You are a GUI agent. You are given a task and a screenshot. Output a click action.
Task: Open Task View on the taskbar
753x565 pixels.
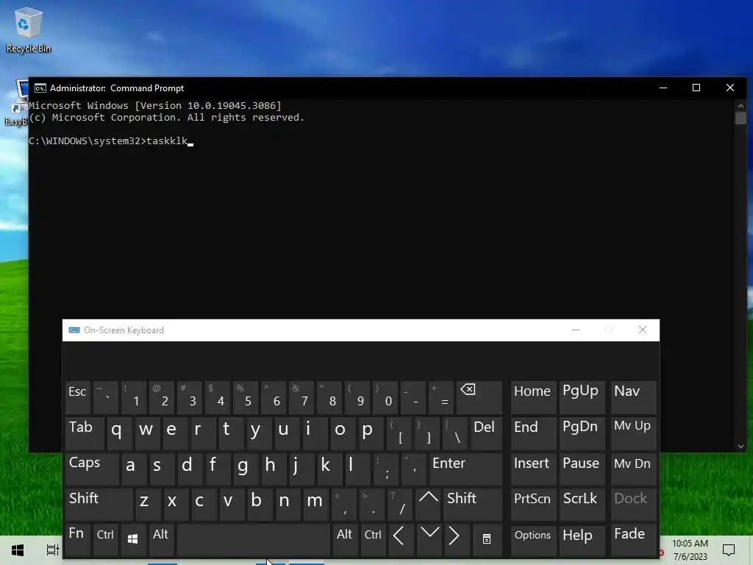(x=52, y=550)
